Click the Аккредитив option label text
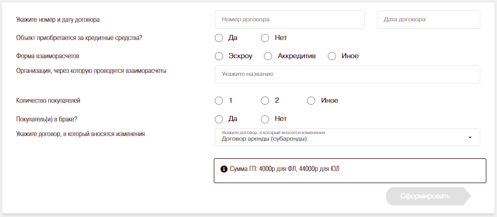The image size is (497, 217). (x=297, y=56)
